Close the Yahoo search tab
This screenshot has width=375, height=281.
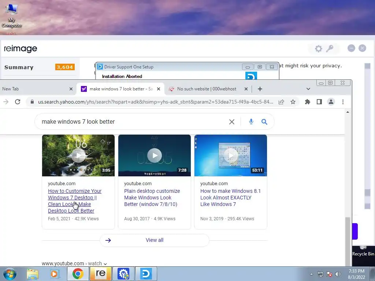point(158,89)
